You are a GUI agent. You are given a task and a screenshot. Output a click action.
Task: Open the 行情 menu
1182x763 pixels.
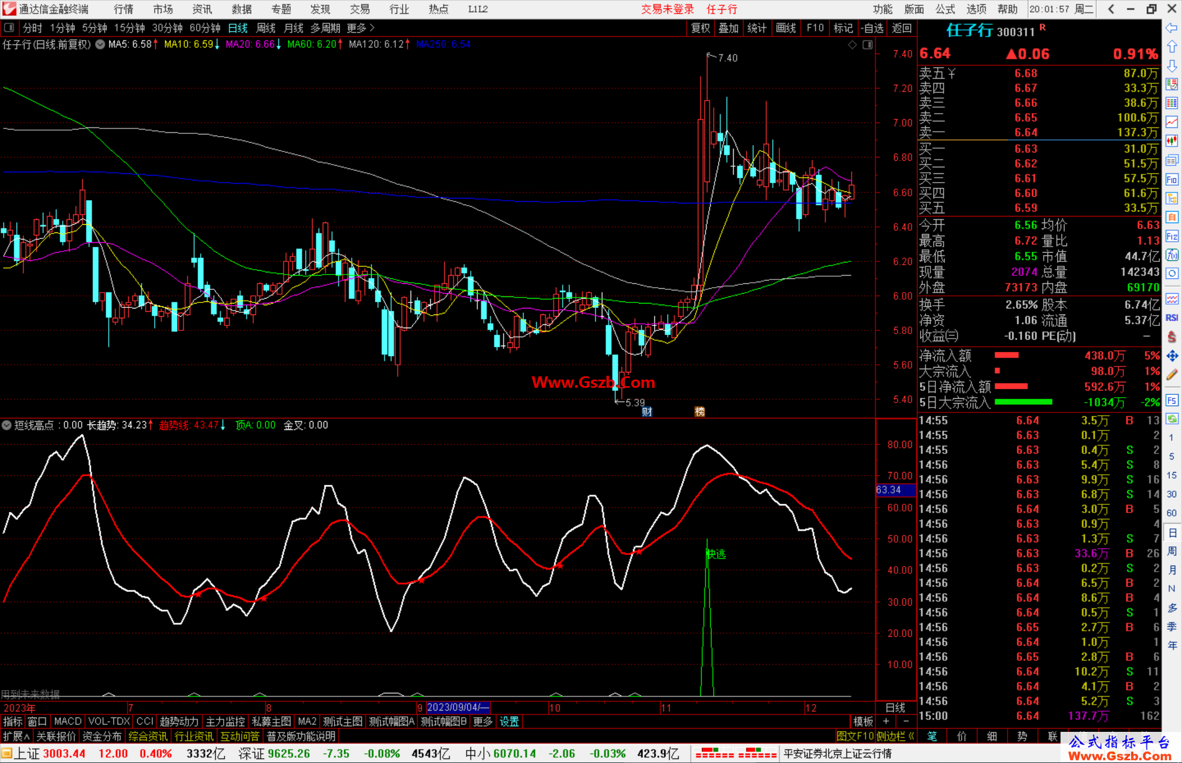(124, 9)
